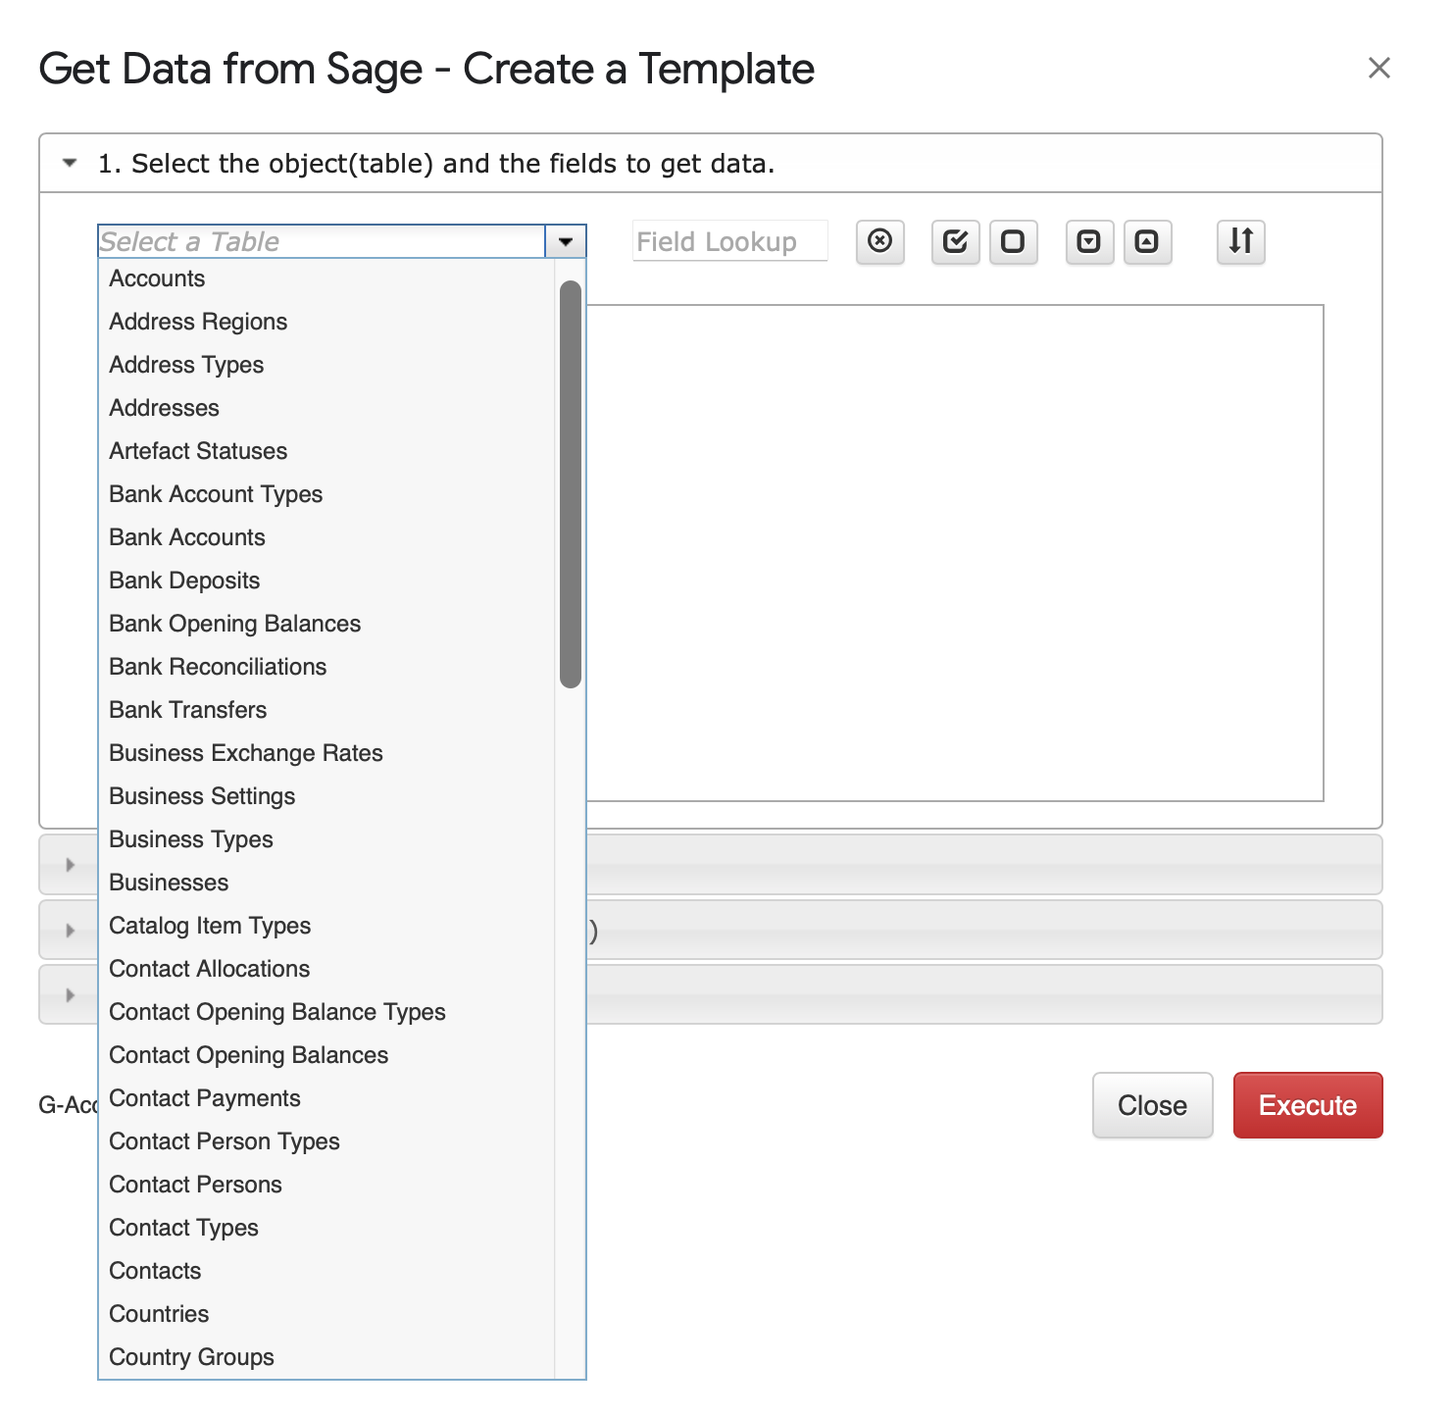Pick Addresses from the dropdown
The height and width of the screenshot is (1416, 1453).
327,408
